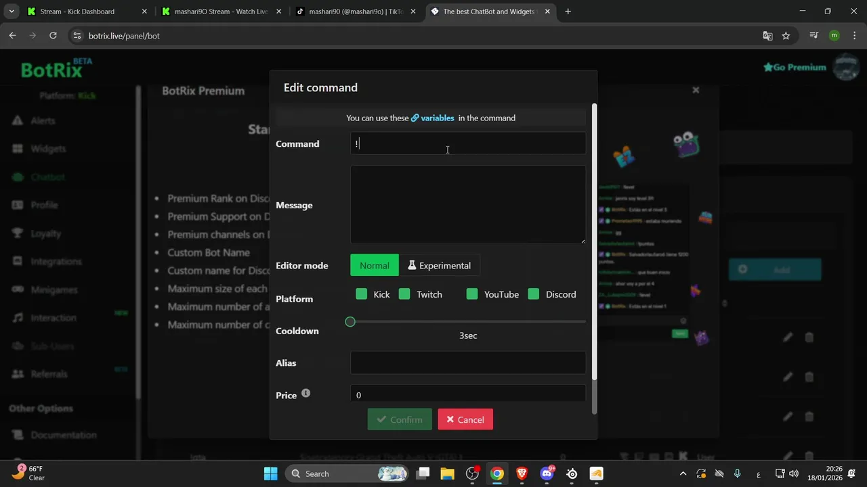The width and height of the screenshot is (867, 487).
Task: Toggle the Kick platform checkbox
Action: 361,294
